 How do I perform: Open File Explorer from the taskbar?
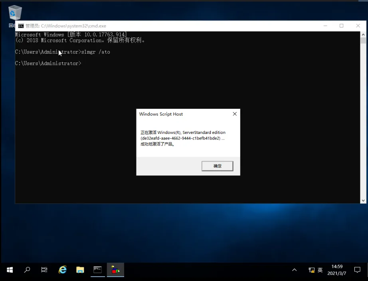80,270
